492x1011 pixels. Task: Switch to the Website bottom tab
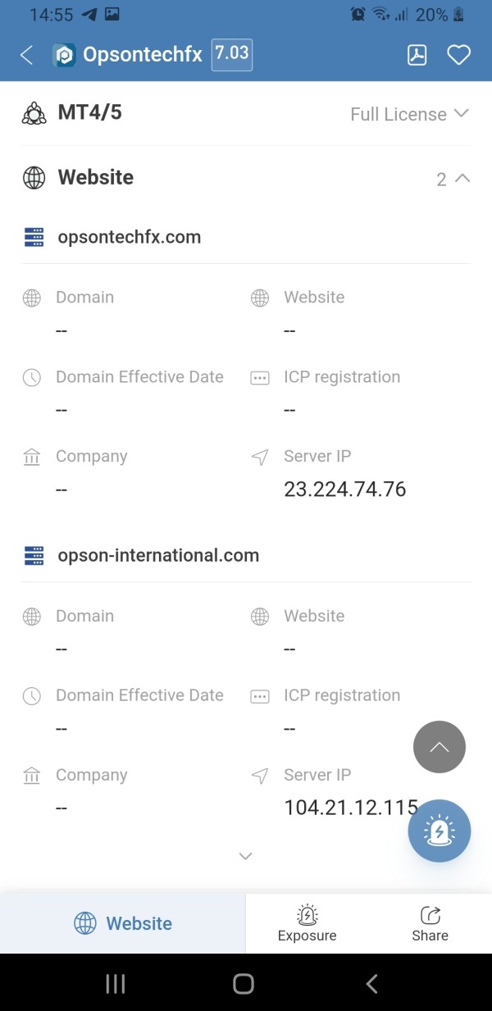(123, 923)
